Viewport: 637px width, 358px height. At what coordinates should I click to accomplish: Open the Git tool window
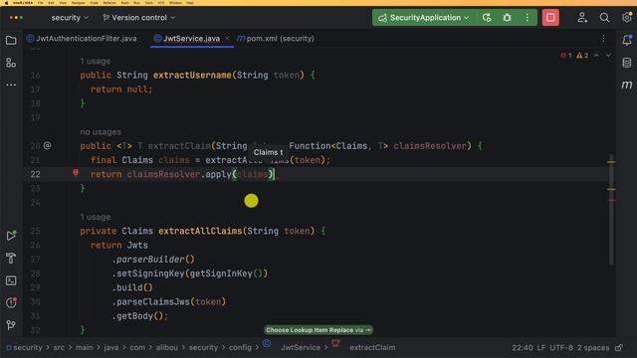pos(11,325)
